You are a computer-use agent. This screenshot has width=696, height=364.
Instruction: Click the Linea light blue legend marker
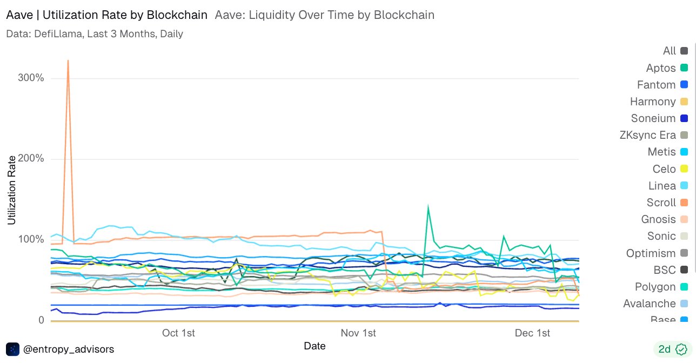[x=684, y=186]
